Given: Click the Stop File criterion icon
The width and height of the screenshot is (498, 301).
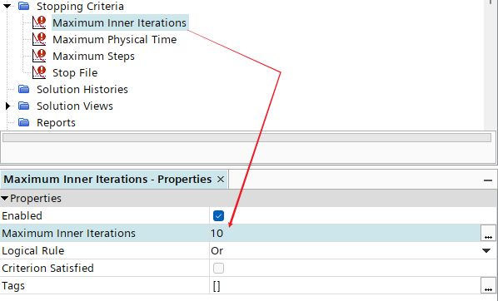Looking at the screenshot, I should [x=39, y=72].
